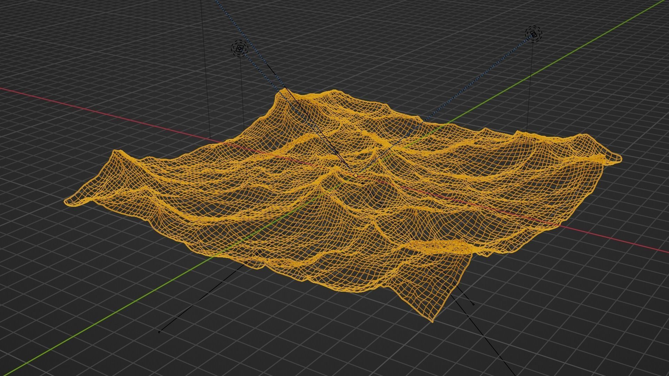Click the orange wireframe terrain mesh
Image resolution: width=669 pixels, height=376 pixels.
click(x=343, y=205)
